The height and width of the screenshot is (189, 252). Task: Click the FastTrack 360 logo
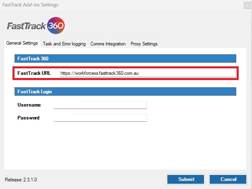point(35,25)
